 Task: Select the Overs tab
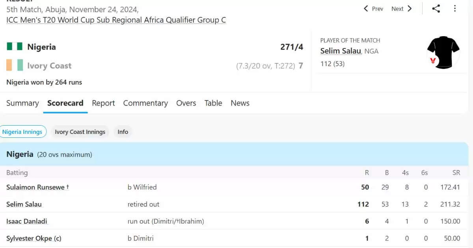(186, 103)
